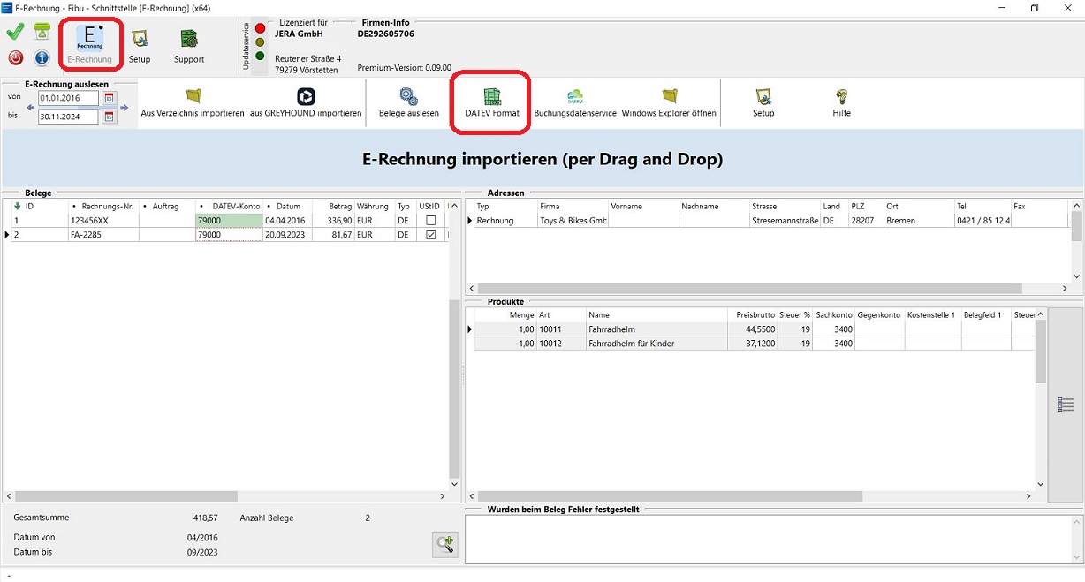Click the right arrow beside date range
Viewport: 1085px width, 582px height.
(125, 108)
